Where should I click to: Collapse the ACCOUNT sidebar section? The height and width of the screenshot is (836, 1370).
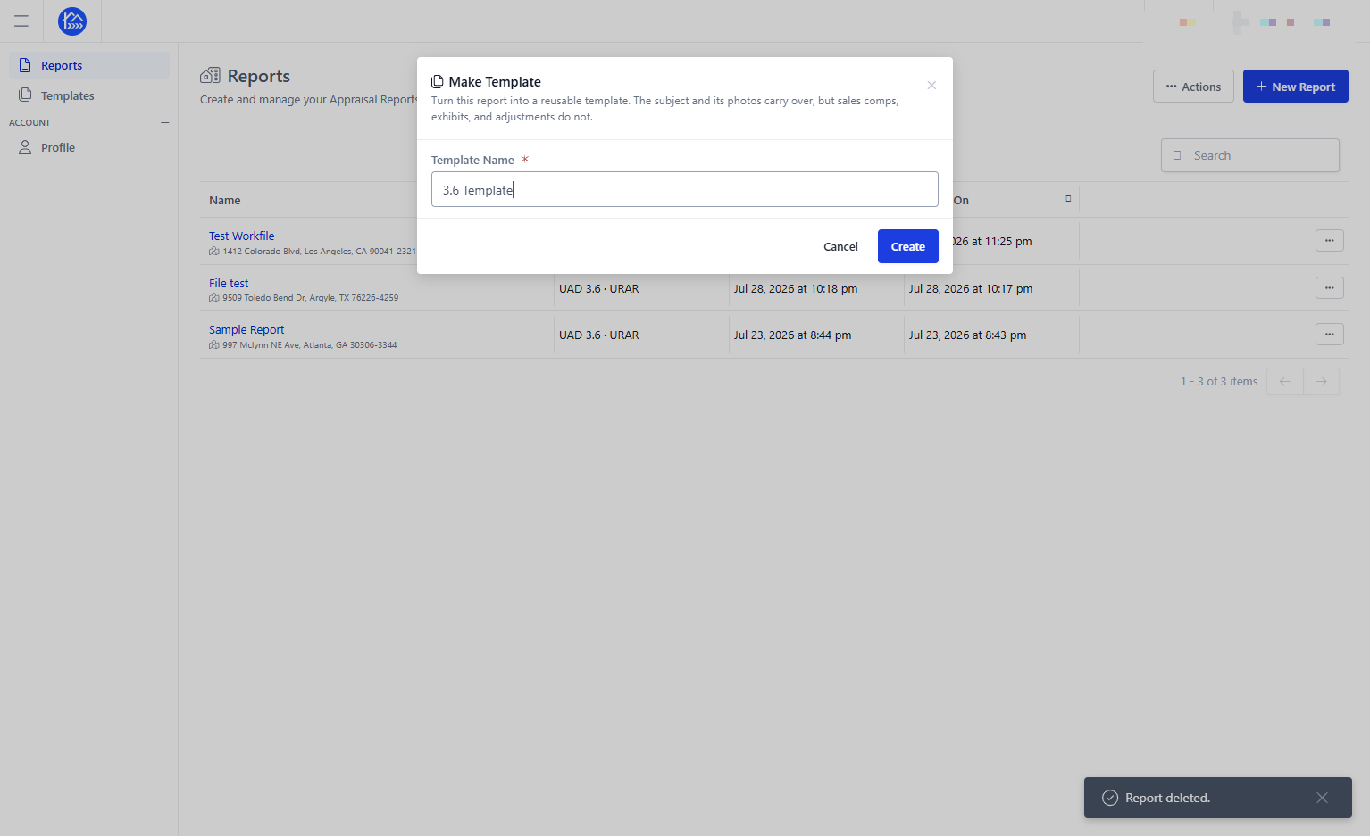[164, 122]
